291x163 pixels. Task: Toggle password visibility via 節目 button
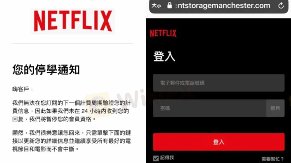click(x=275, y=108)
